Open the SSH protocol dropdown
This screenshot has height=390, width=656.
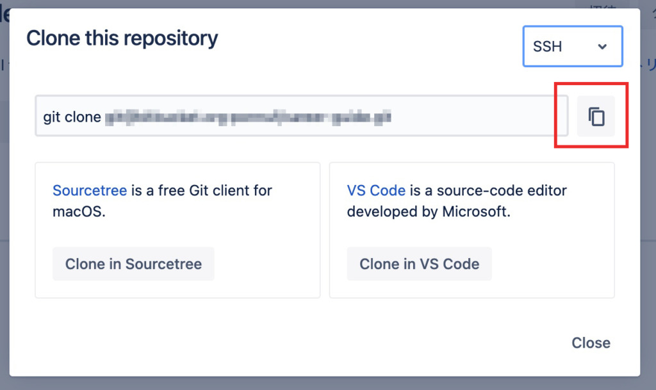572,46
